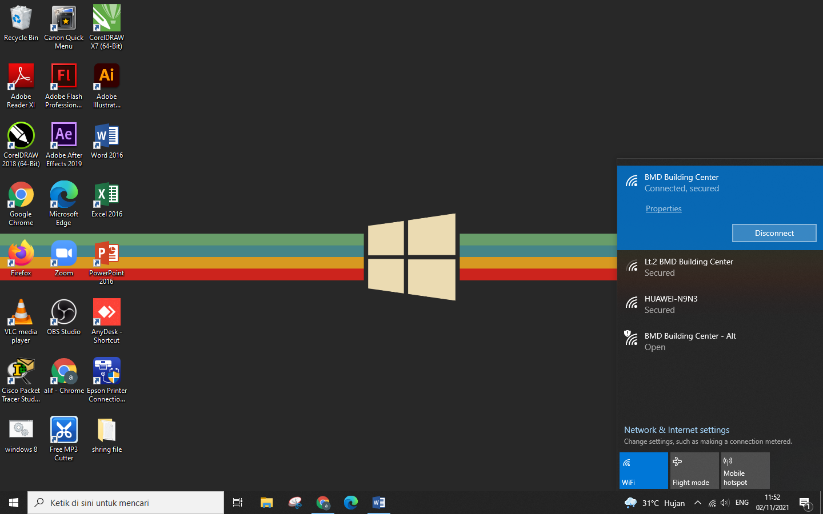Click the Word 2016 desktop shortcut
823x514 pixels.
pyautogui.click(x=107, y=141)
